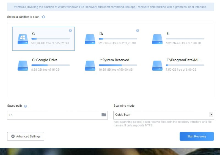Click the G: Google Drive label
This screenshot has width=220, height=155.
45,60
